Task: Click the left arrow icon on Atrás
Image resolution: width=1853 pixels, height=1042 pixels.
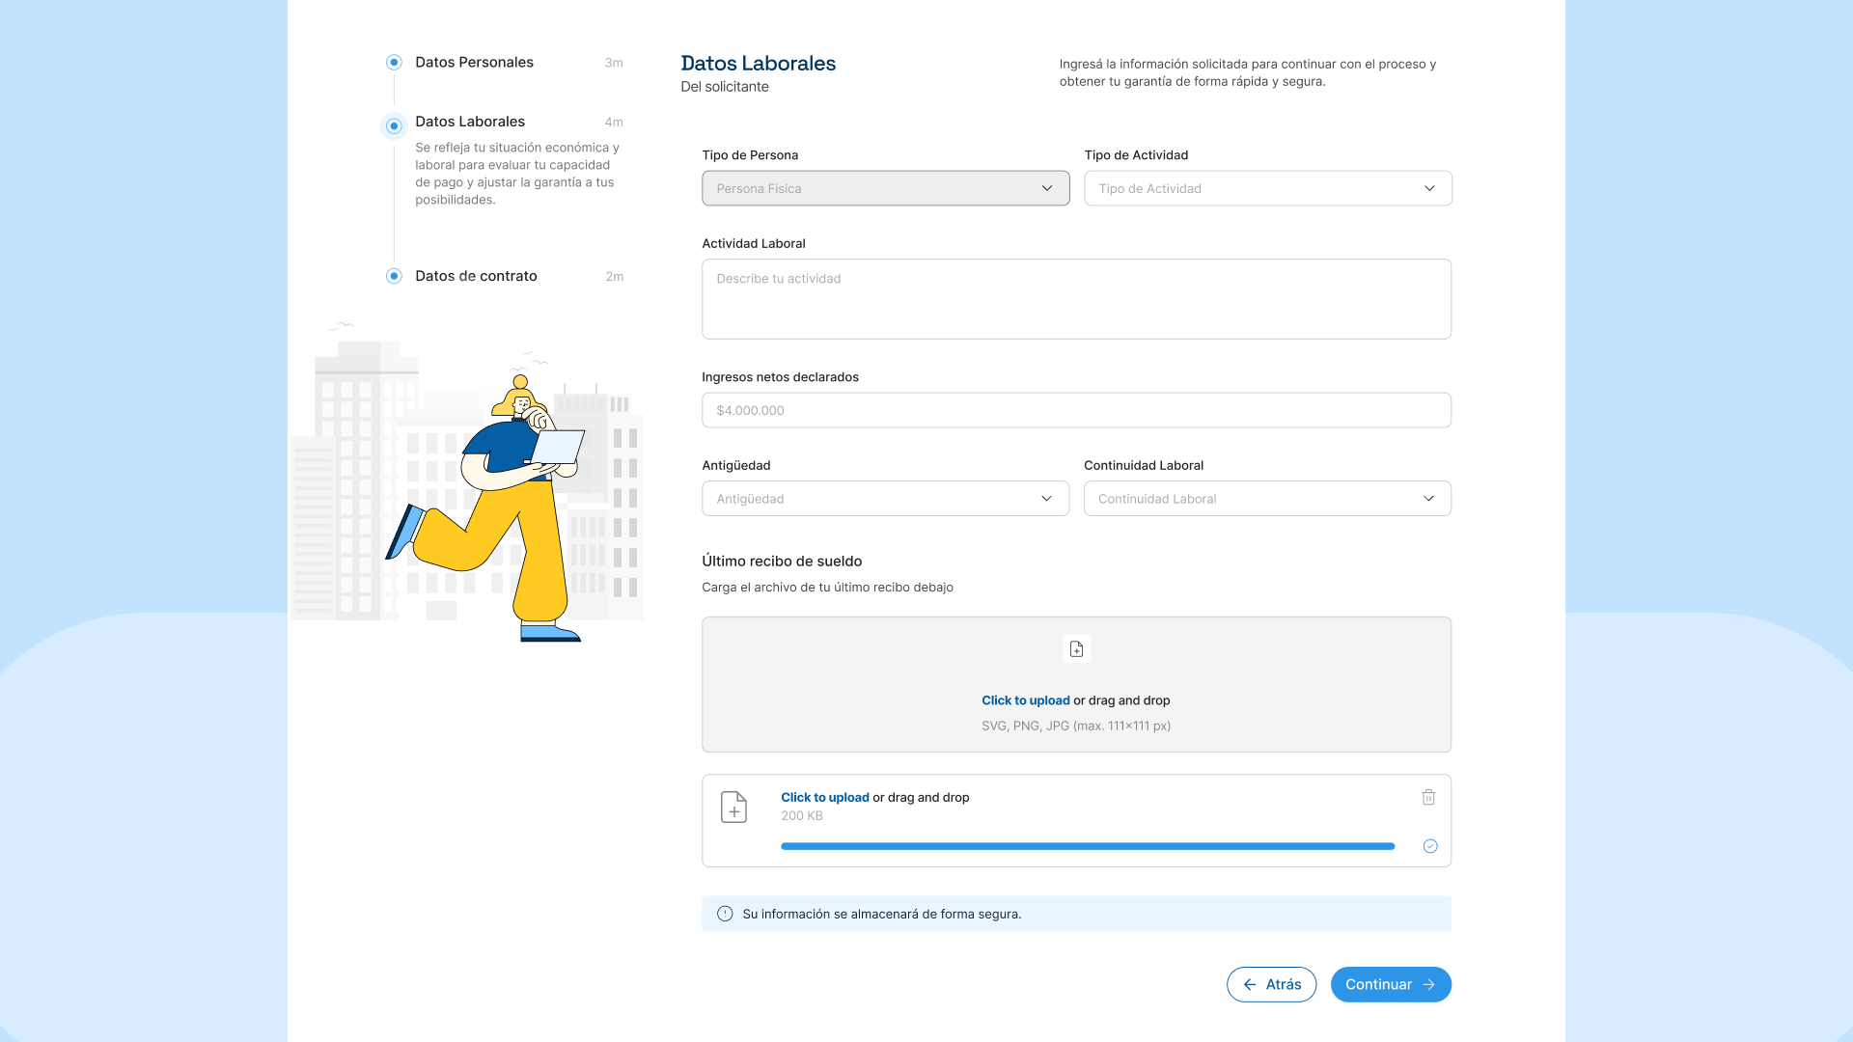Action: click(x=1250, y=984)
